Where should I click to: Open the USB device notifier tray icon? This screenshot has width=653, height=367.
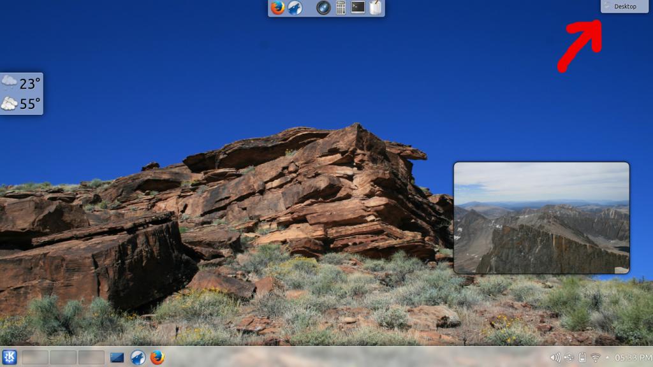[569, 357]
